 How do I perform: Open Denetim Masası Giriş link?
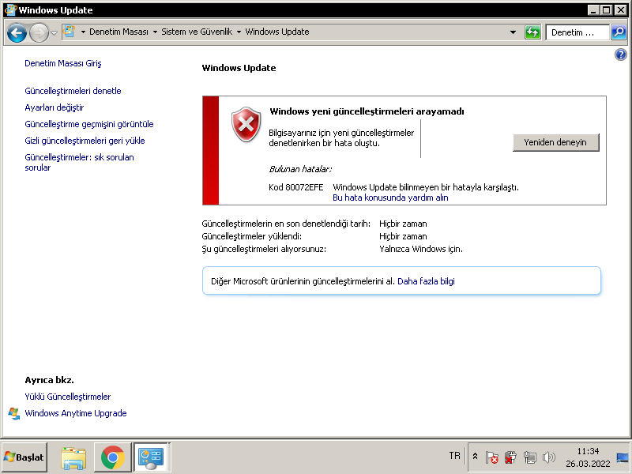[63, 63]
